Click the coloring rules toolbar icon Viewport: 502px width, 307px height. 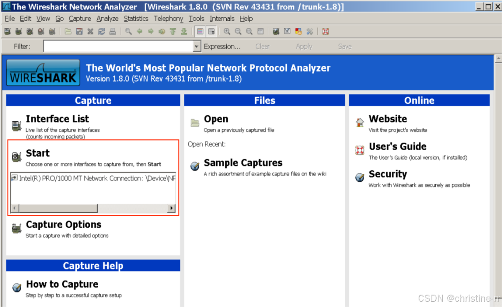click(x=298, y=31)
